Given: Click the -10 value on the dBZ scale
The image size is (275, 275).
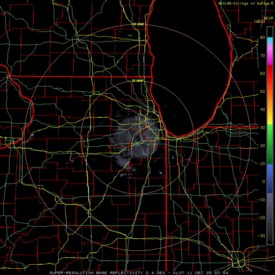Looking at the screenshot, I should pos(261,200).
